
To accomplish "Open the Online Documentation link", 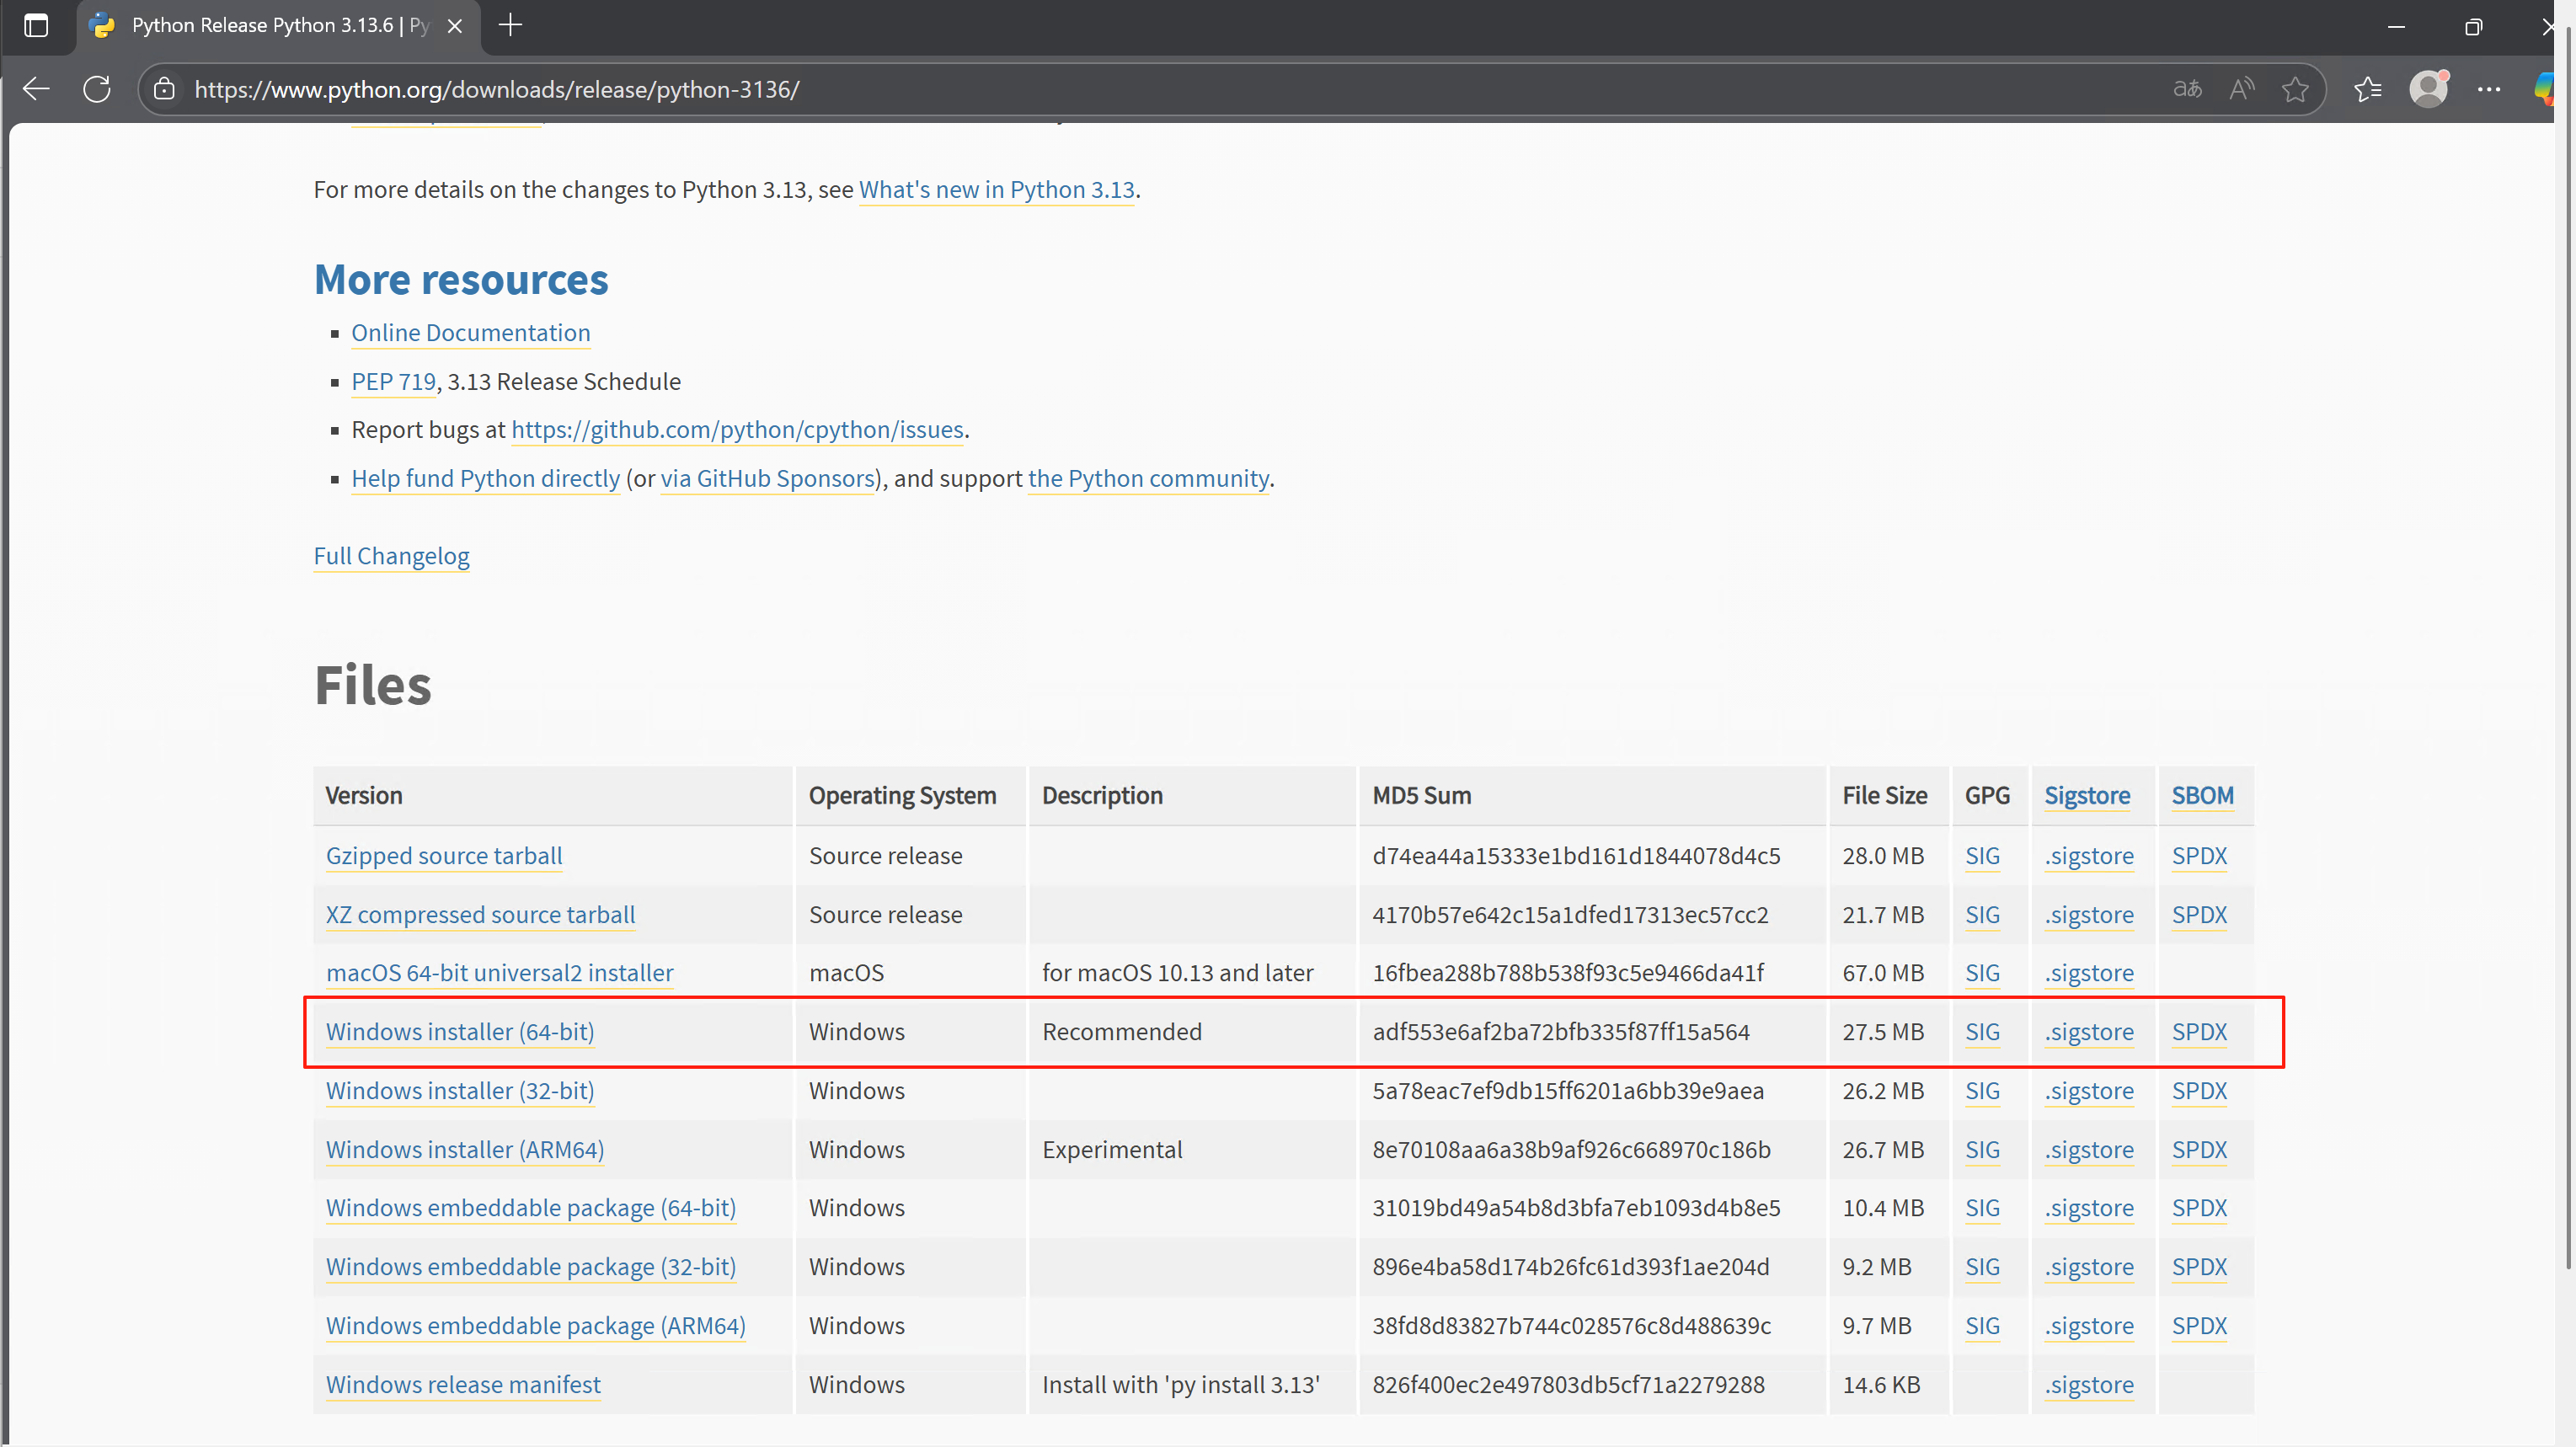I will click(471, 333).
